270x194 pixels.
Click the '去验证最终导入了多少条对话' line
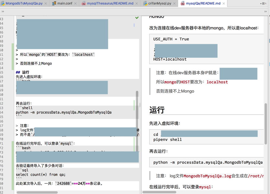pyautogui.click(x=40, y=166)
